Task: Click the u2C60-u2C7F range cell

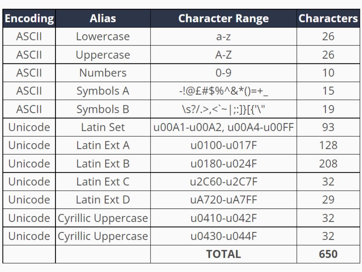Action: (224, 182)
